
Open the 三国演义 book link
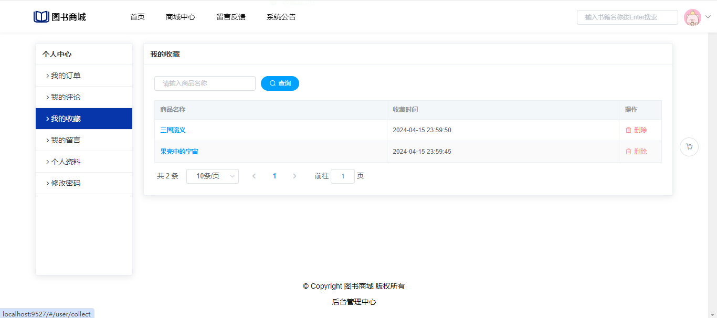(173, 130)
